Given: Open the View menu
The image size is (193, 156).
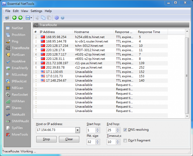Looking at the screenshot, I should pos(24,11).
